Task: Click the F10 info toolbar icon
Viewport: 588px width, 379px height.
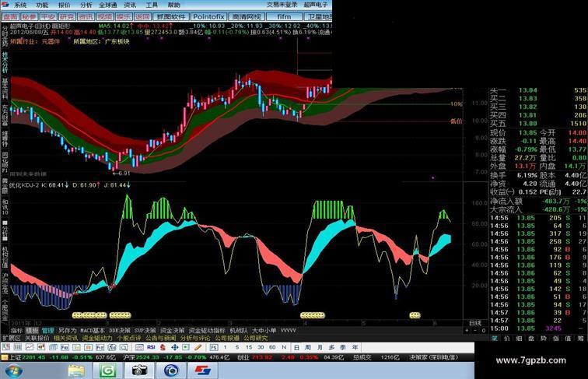Action: [65, 347]
